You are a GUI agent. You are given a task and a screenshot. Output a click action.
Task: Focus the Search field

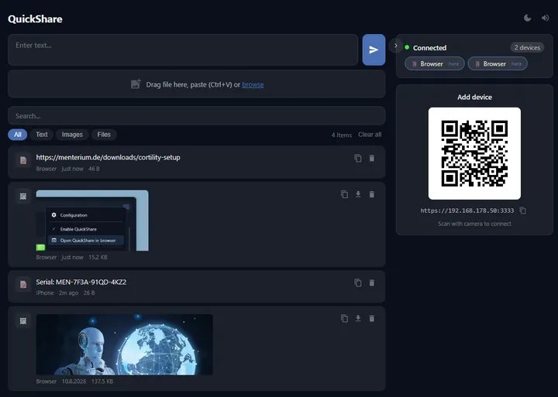[x=196, y=116]
